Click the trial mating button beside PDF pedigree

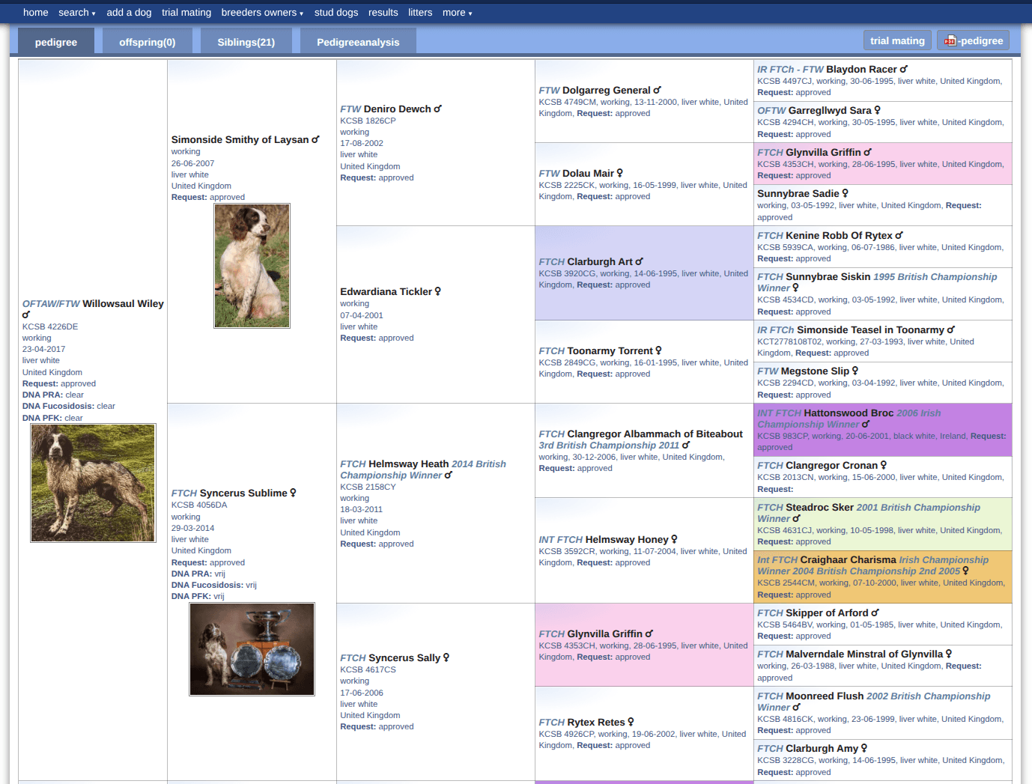click(x=897, y=40)
